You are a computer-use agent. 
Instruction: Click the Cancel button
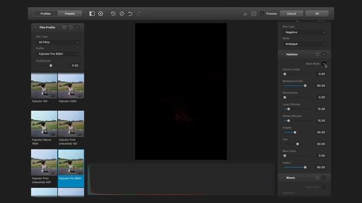291,14
